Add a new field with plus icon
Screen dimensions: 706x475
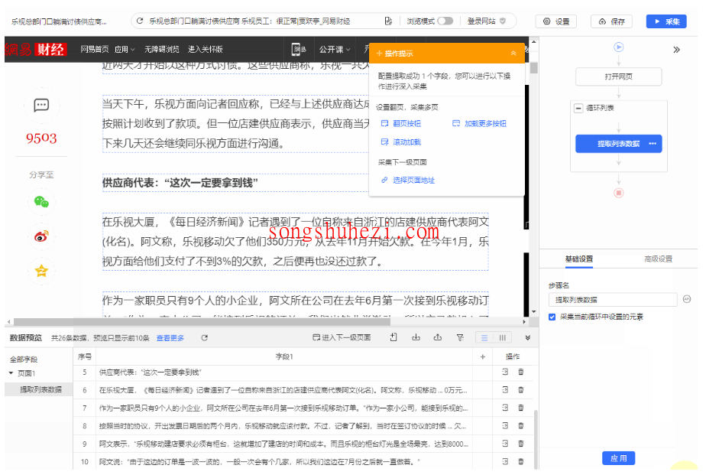click(483, 357)
